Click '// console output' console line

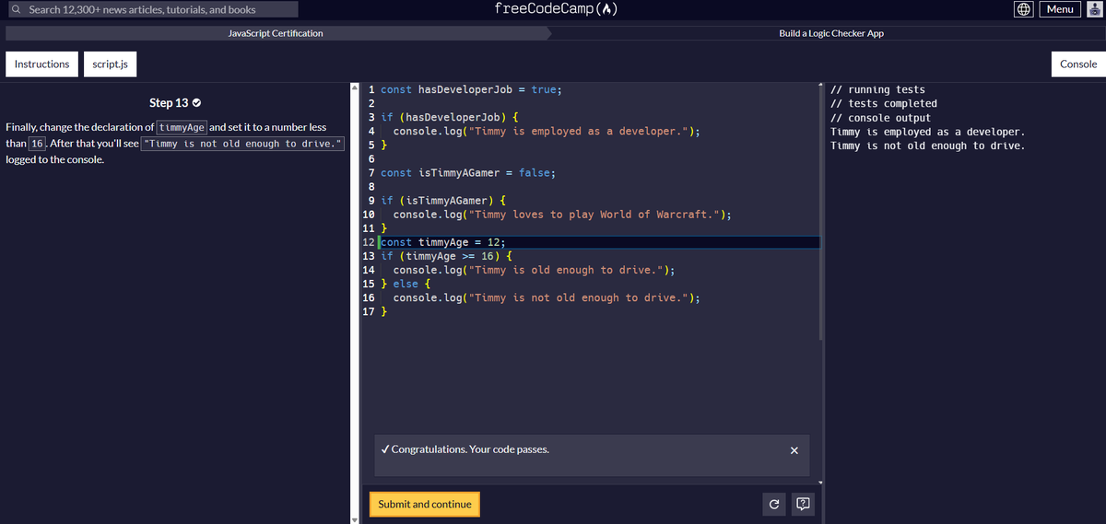pyautogui.click(x=880, y=118)
